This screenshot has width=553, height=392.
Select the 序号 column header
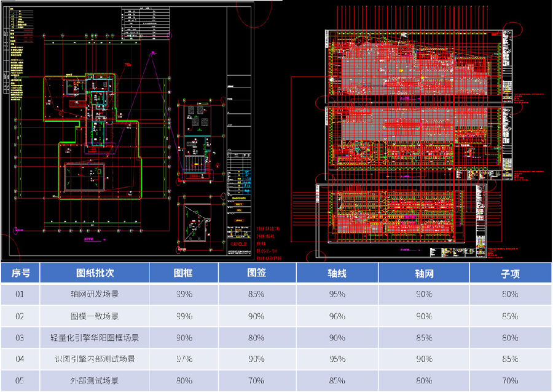pyautogui.click(x=20, y=273)
